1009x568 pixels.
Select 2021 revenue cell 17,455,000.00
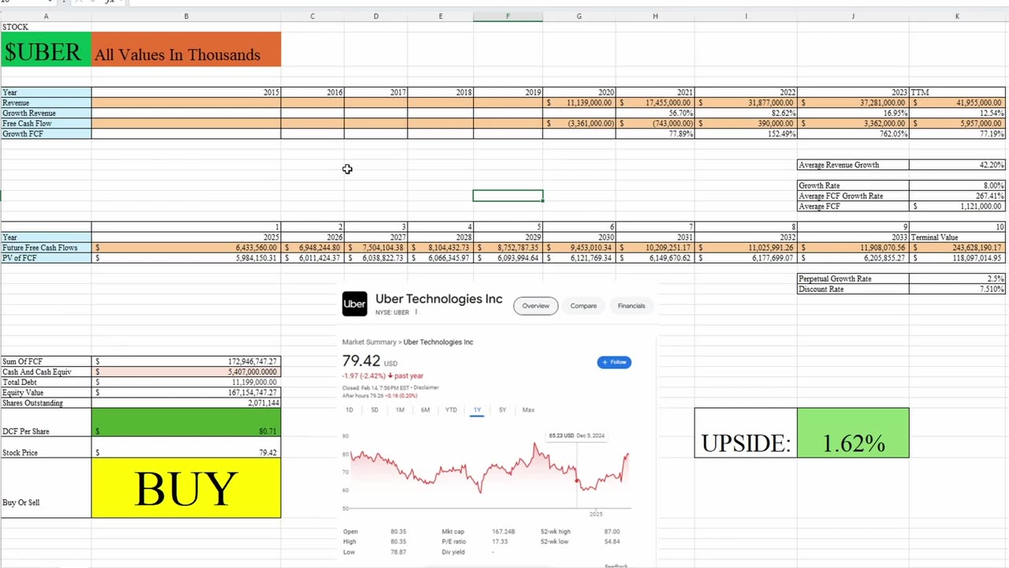pyautogui.click(x=655, y=103)
